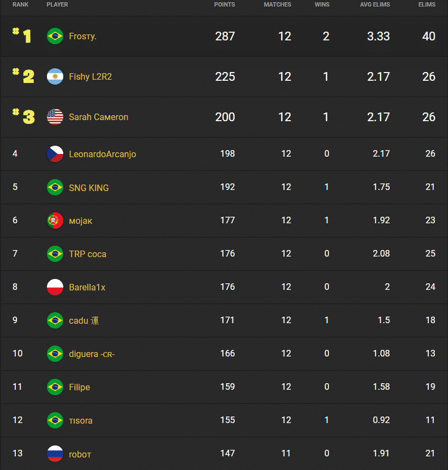Viewport: 448px width, 470px height.
Task: Sort the leaderboard by POINTS column
Action: [224, 4]
